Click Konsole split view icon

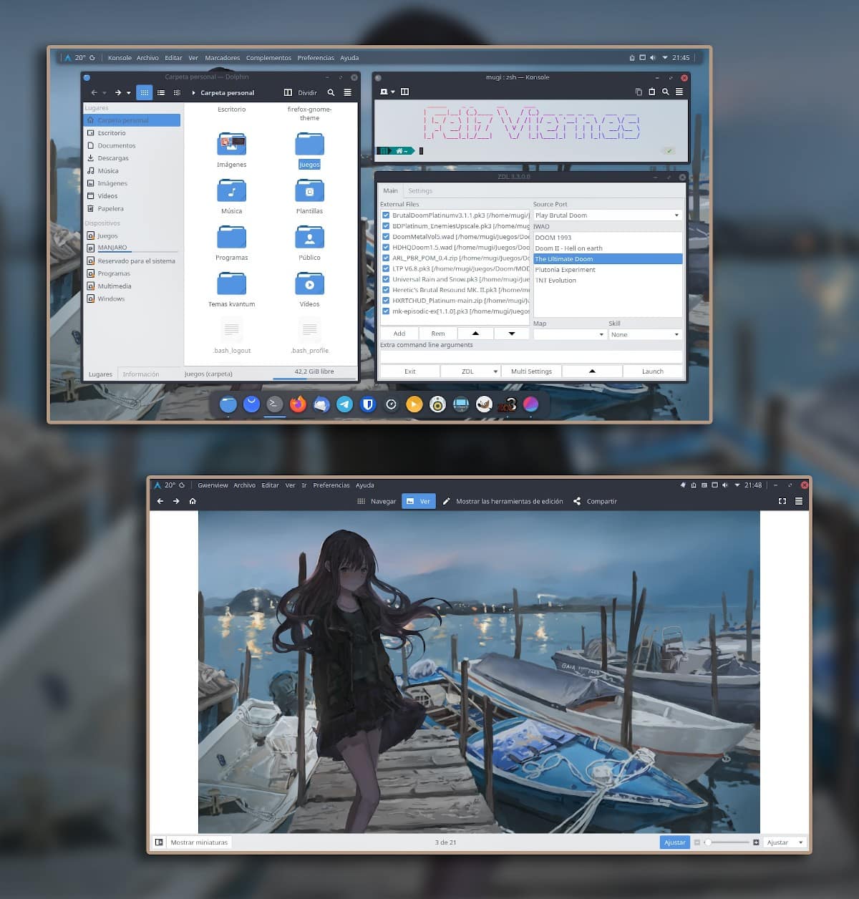(x=404, y=92)
